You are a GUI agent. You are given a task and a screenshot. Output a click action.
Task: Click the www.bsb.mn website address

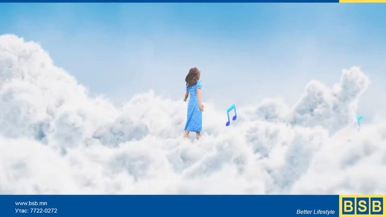click(x=31, y=203)
